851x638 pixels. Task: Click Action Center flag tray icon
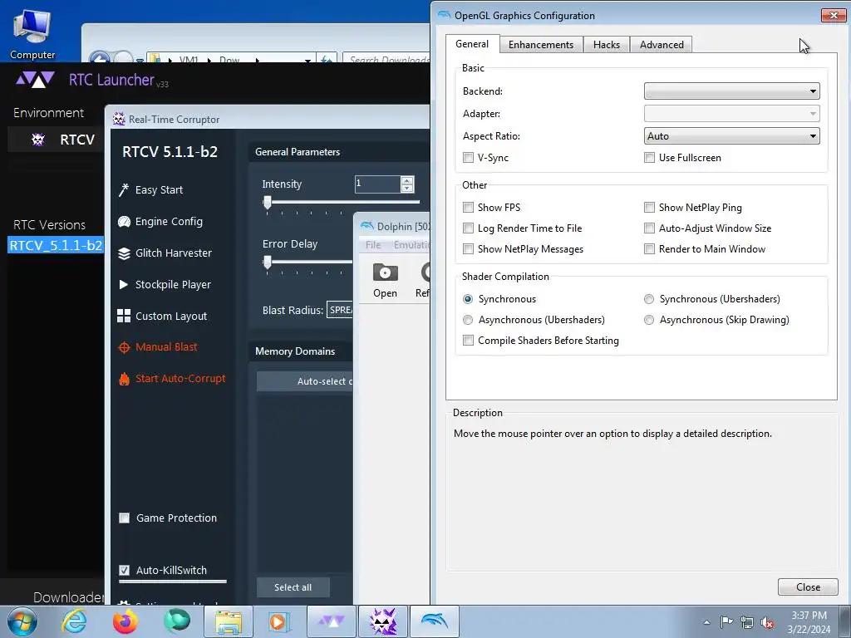[x=726, y=621]
